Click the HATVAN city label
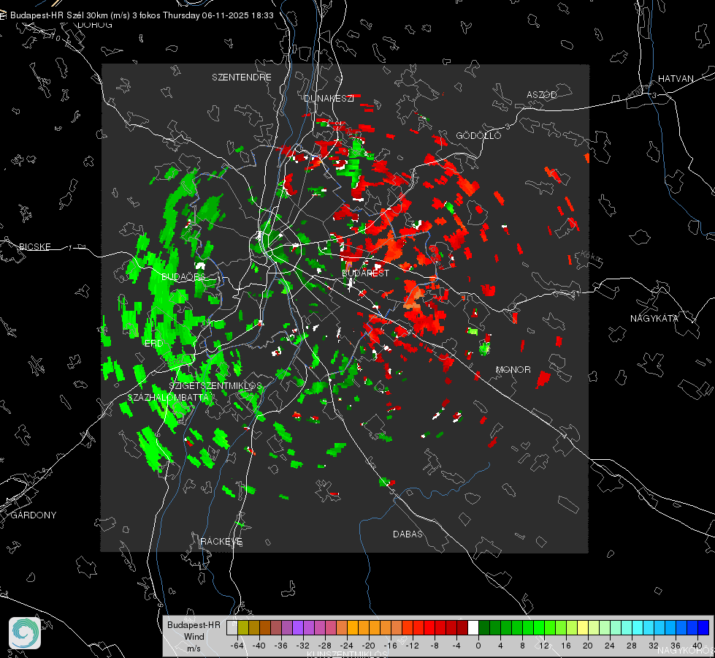The width and height of the screenshot is (715, 658). coord(676,78)
